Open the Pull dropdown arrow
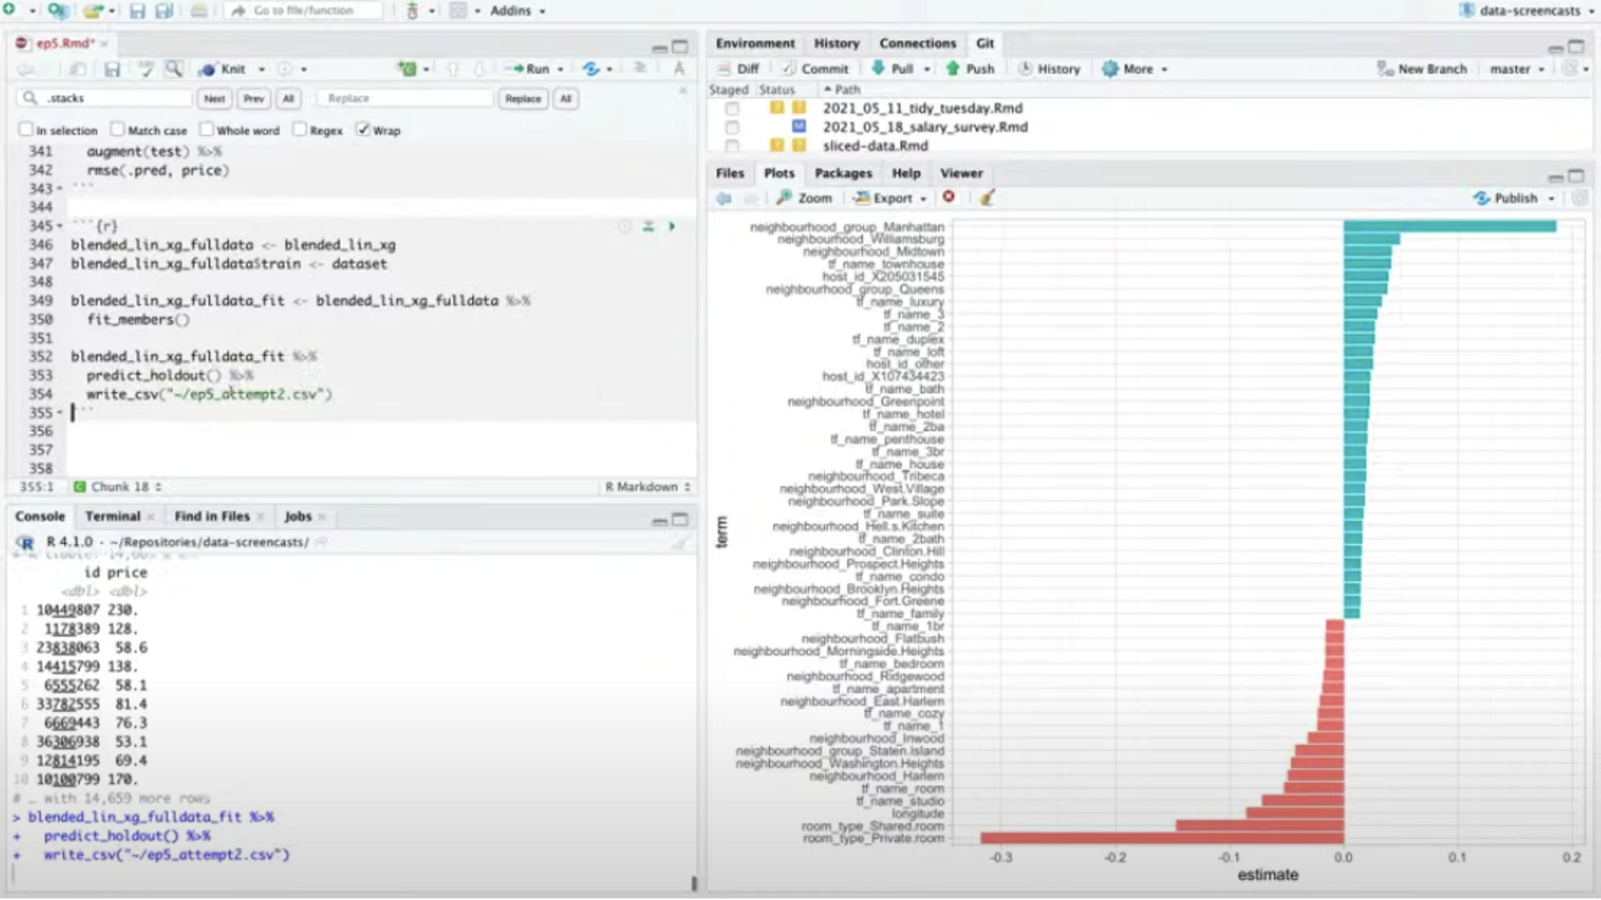The image size is (1601, 900). 927,69
